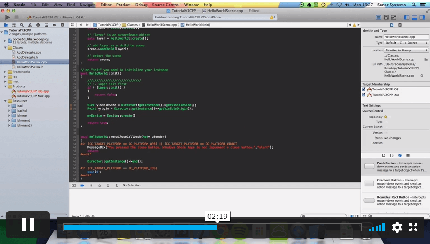Image resolution: width=430 pixels, height=244 pixels.
Task: Open the Code Snippet library
Action: pyautogui.click(x=392, y=155)
